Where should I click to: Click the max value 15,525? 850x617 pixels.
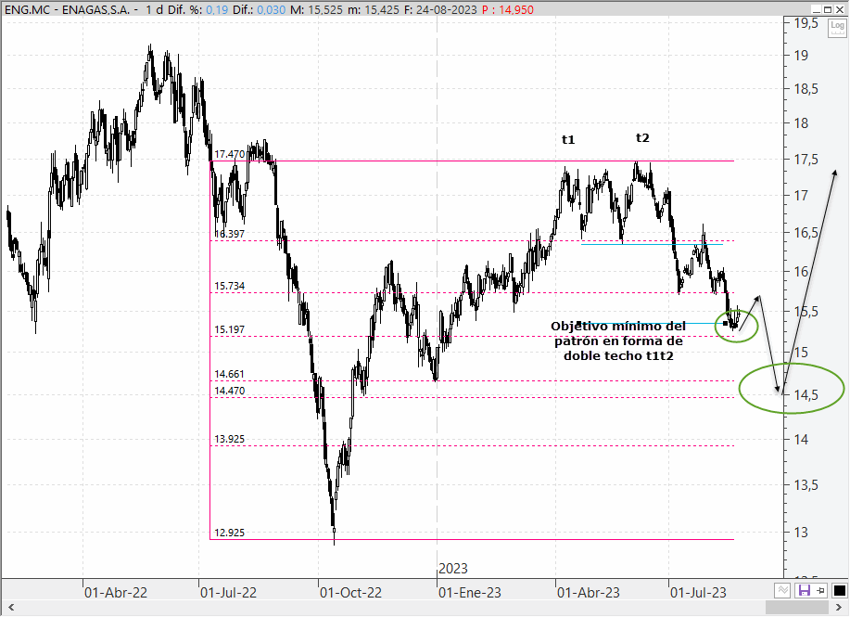(324, 10)
